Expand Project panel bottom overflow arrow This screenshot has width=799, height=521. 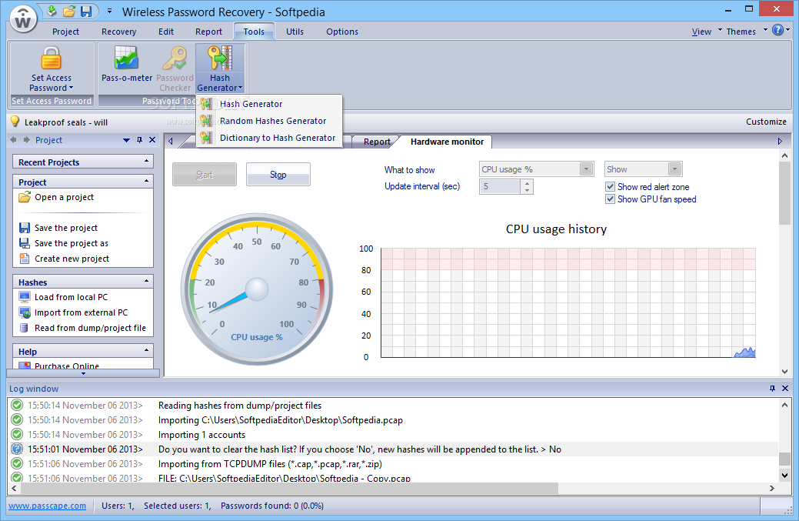[84, 374]
